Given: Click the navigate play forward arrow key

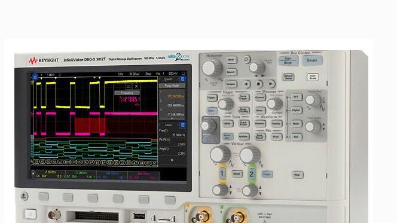Looking at the screenshot, I should [x=271, y=84].
